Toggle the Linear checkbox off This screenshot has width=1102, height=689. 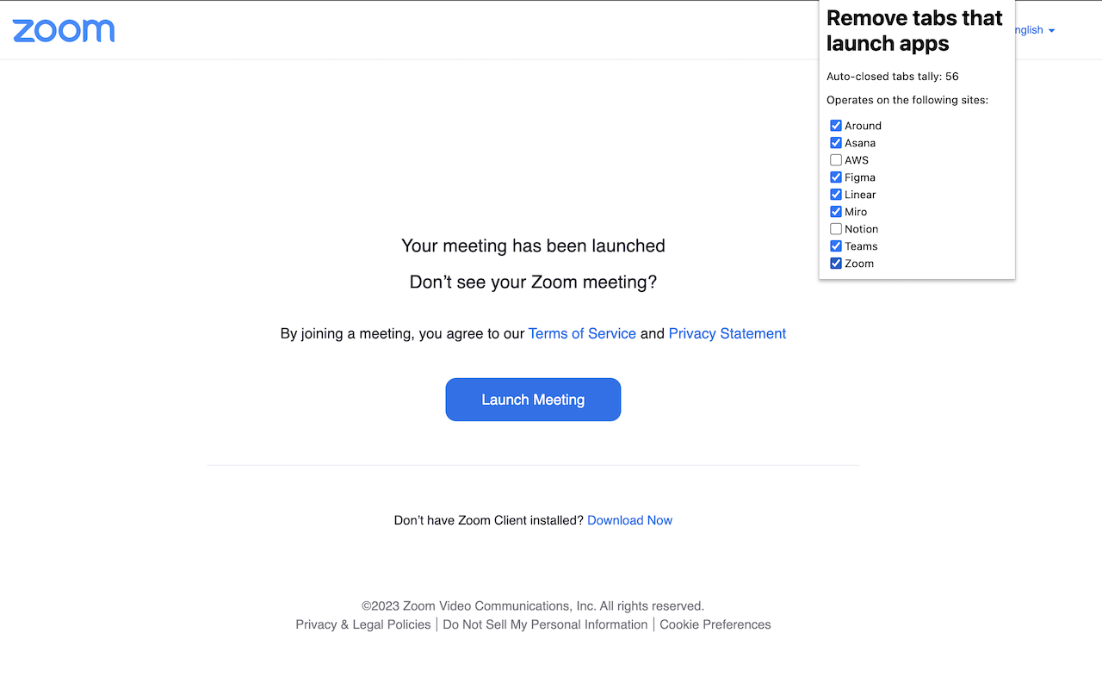click(836, 195)
